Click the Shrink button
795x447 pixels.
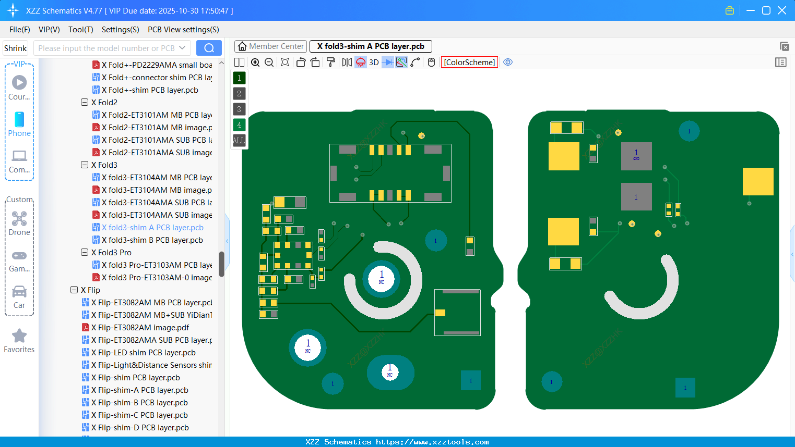click(x=15, y=47)
